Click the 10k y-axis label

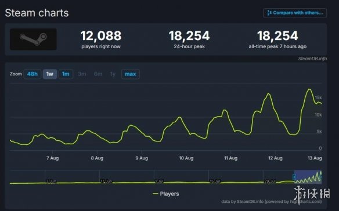coord(318,115)
